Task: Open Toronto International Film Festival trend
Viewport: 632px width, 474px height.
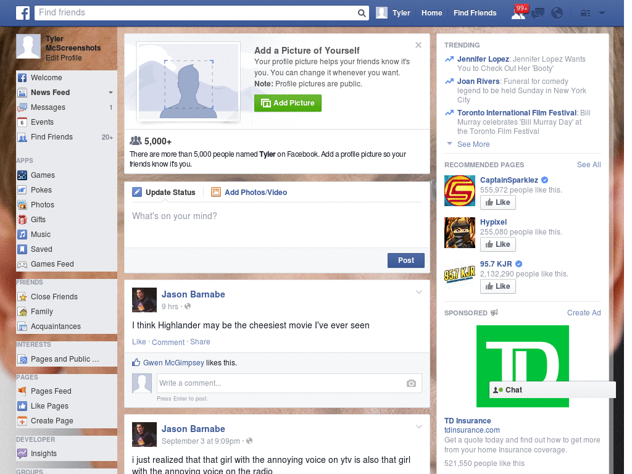Action: tap(517, 113)
